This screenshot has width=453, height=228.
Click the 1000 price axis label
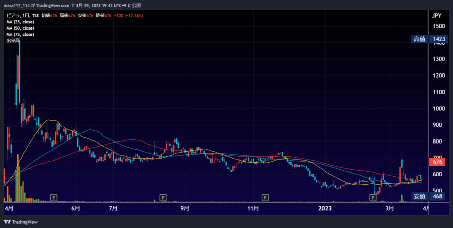438,109
